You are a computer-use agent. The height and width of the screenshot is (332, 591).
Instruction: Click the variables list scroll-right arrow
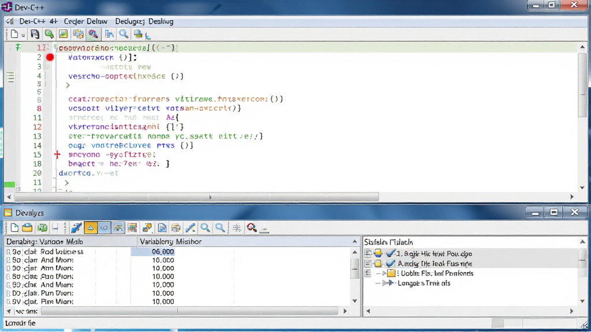(345, 311)
